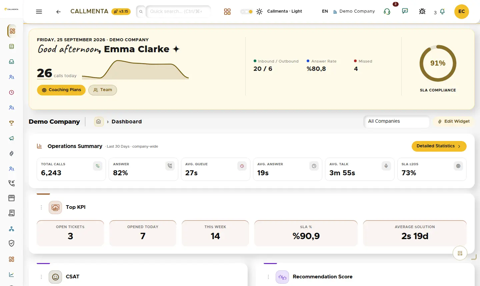Image resolution: width=480 pixels, height=286 pixels.
Task: Click the CALLMENTA brand title
Action: 89,11
